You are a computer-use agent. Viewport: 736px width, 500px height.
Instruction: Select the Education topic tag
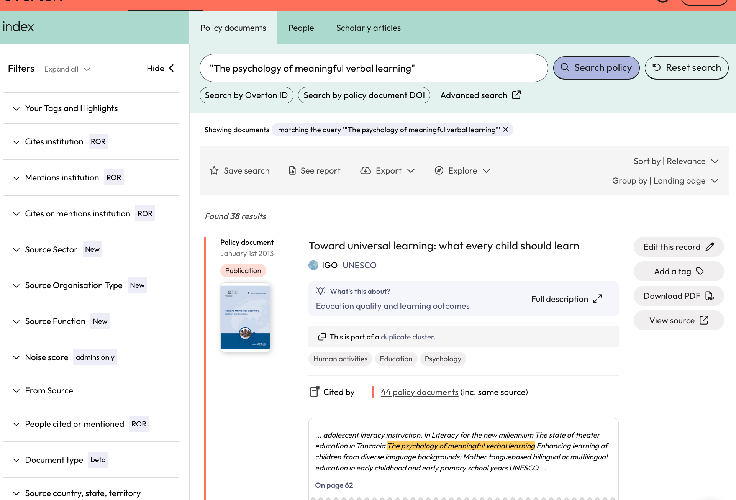(x=396, y=359)
